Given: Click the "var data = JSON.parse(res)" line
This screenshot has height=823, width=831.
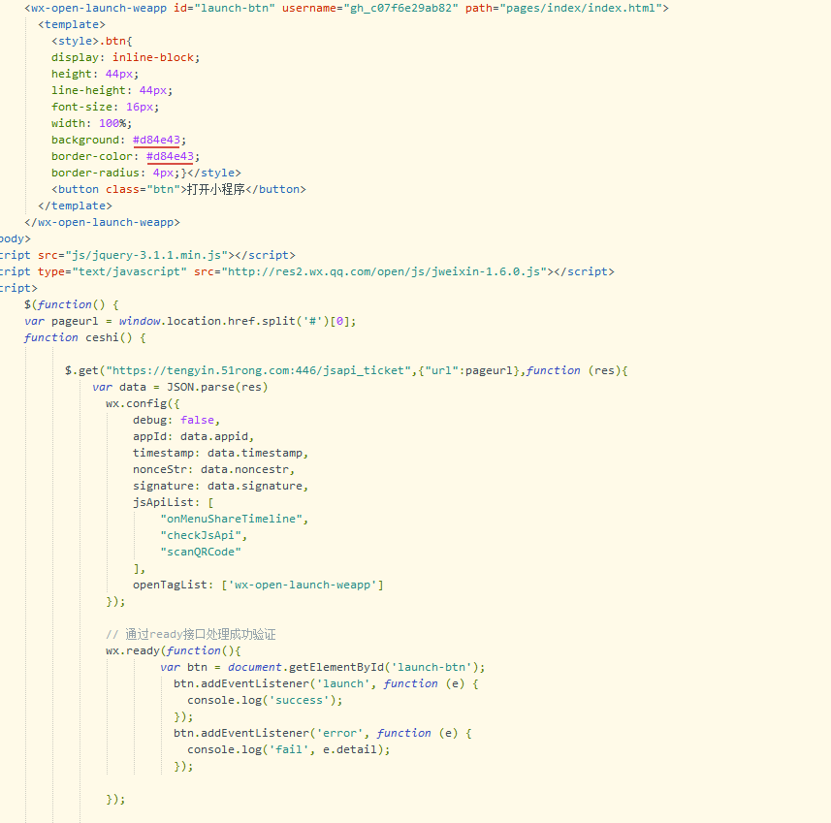Looking at the screenshot, I should pos(180,387).
